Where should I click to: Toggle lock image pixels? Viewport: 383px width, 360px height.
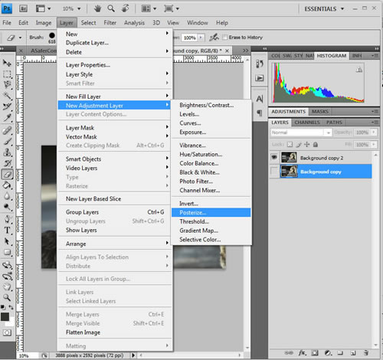(299, 145)
